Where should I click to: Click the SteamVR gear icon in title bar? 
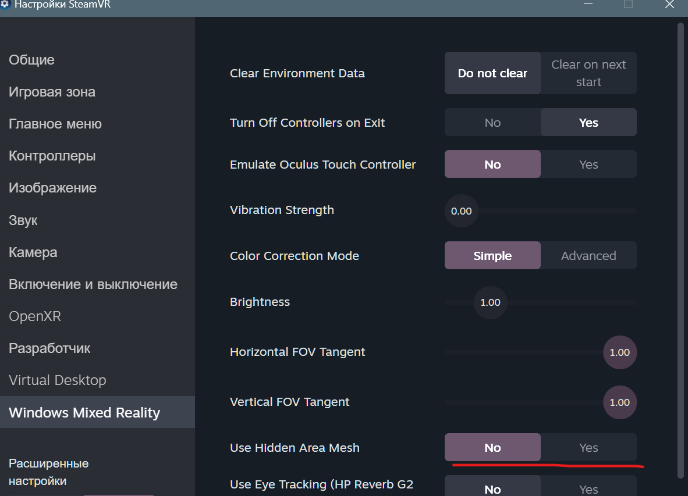click(5, 5)
